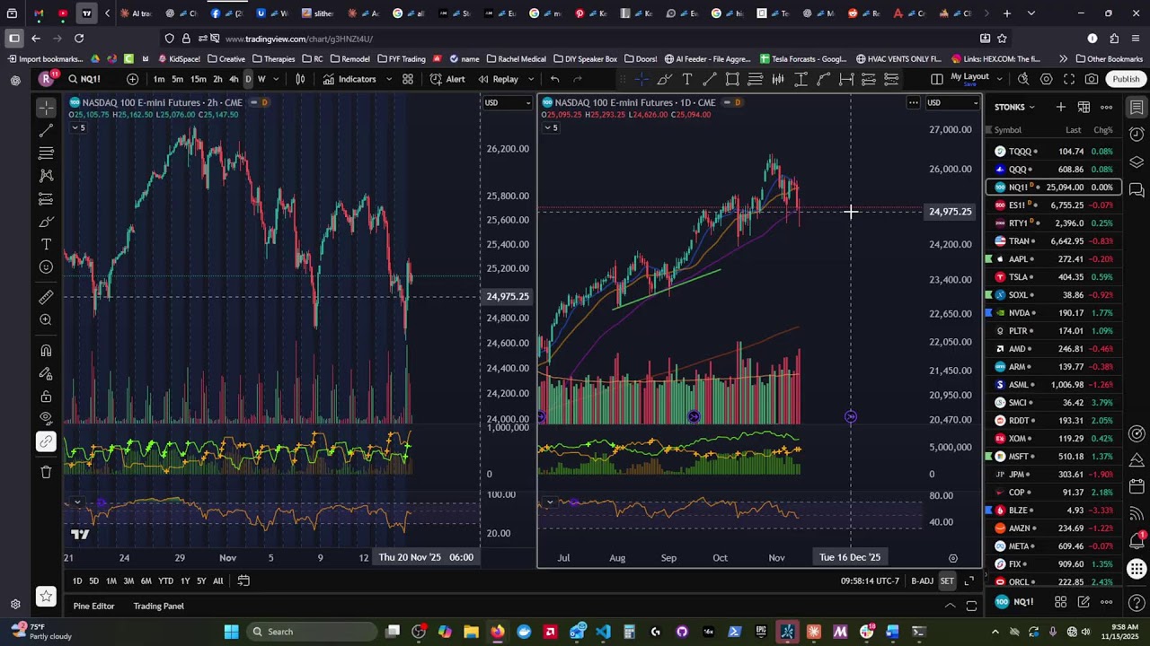Image resolution: width=1150 pixels, height=646 pixels.
Task: Open chart settings hexagon icon
Action: 1046,79
